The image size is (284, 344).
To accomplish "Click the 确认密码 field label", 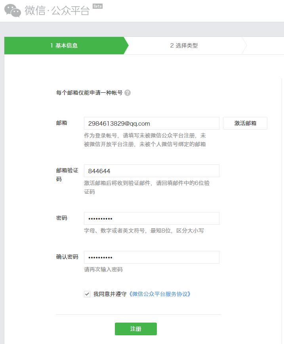I will click(67, 257).
